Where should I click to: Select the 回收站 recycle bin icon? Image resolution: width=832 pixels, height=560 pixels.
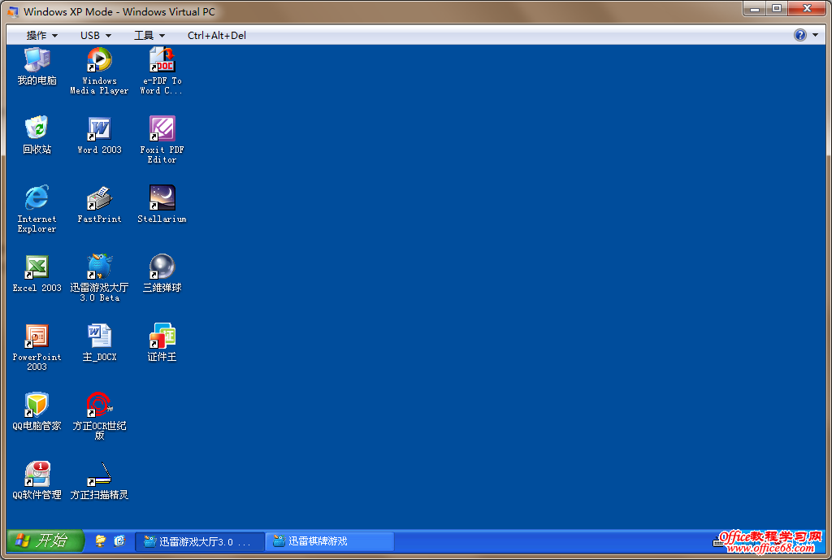[37, 136]
